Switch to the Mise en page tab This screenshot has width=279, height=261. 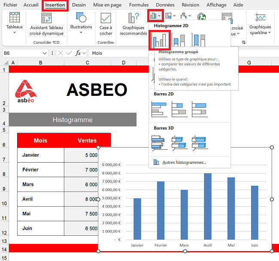(x=107, y=5)
